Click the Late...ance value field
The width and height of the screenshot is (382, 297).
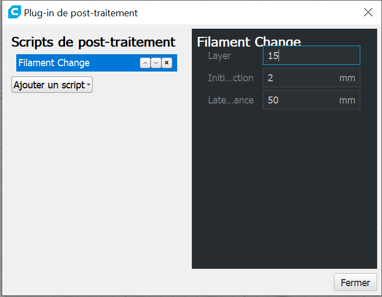[x=312, y=100]
